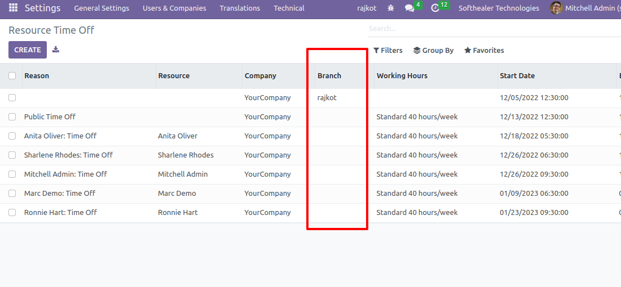
Task: Click the CREATE button
Action: [28, 50]
